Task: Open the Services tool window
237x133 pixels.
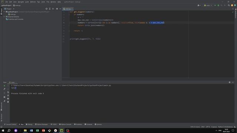Action: pyautogui.click(x=98, y=125)
